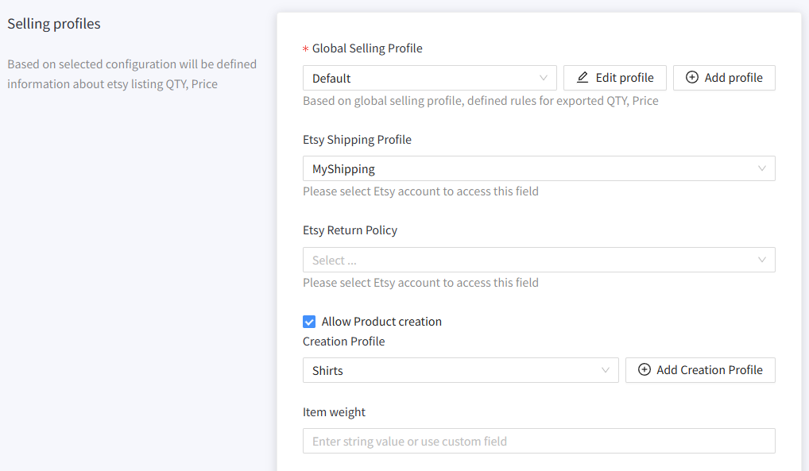809x471 pixels.
Task: Click the Item weight field label
Action: [x=334, y=412]
